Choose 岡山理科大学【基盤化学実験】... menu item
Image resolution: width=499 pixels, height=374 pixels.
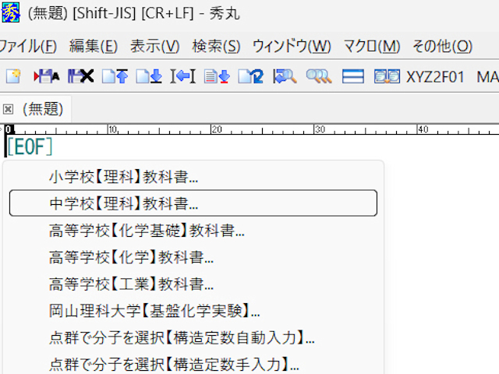[154, 312]
